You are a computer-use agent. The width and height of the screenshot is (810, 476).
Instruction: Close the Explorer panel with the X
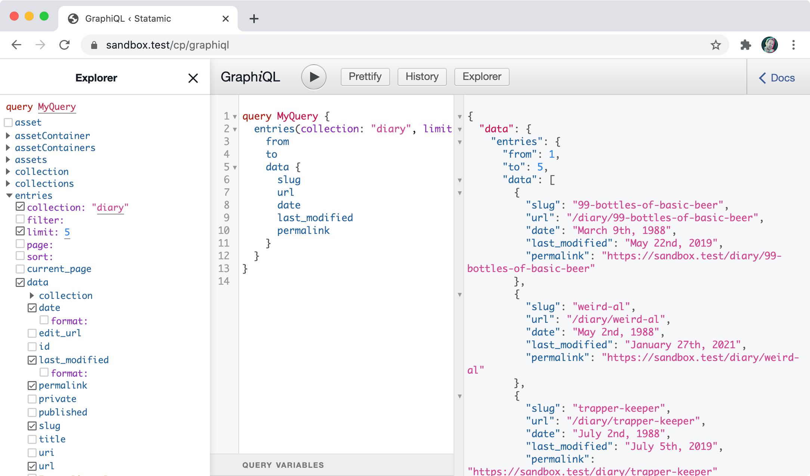[193, 78]
